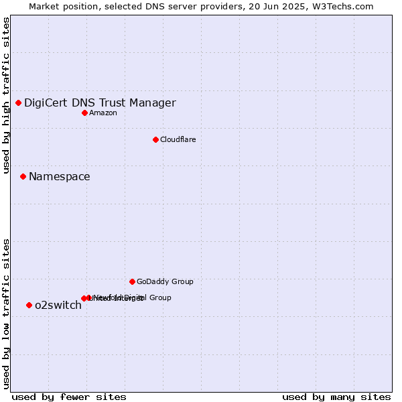Click the "Cloudflare" label text

pyautogui.click(x=178, y=139)
